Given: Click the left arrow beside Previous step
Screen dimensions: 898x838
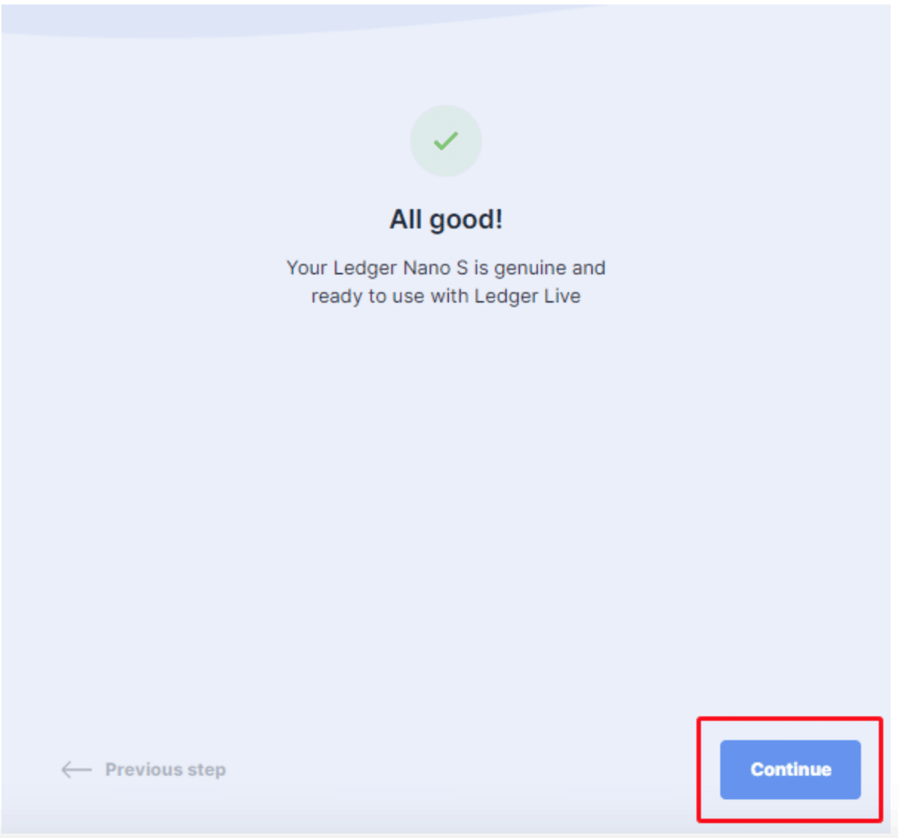Looking at the screenshot, I should coord(76,769).
